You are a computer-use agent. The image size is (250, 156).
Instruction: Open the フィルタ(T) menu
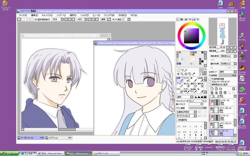pyautogui.click(x=84, y=15)
